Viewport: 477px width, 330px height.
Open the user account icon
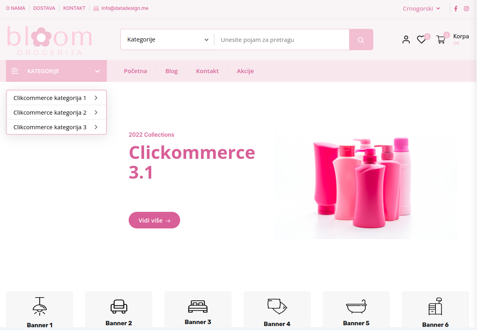click(x=406, y=40)
